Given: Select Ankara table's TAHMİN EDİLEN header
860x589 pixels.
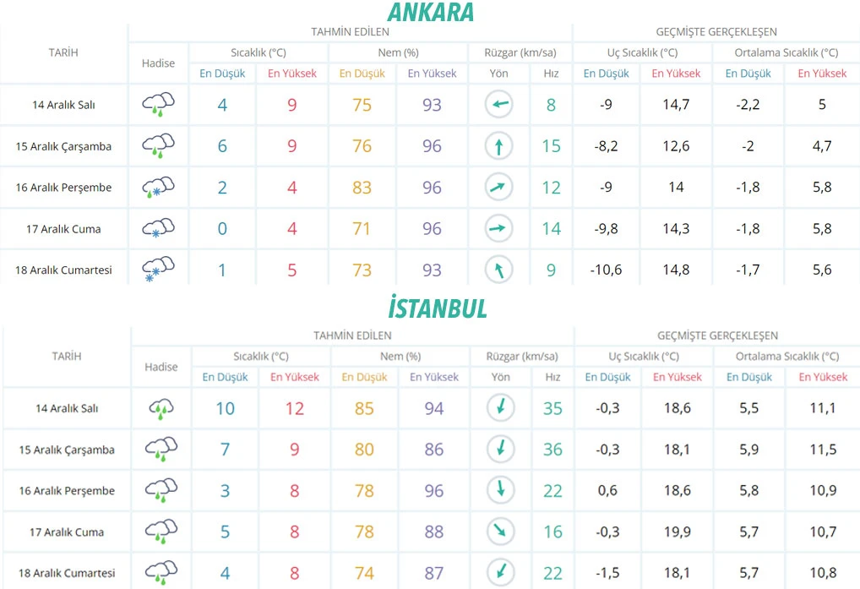Looking at the screenshot, I should tap(350, 32).
